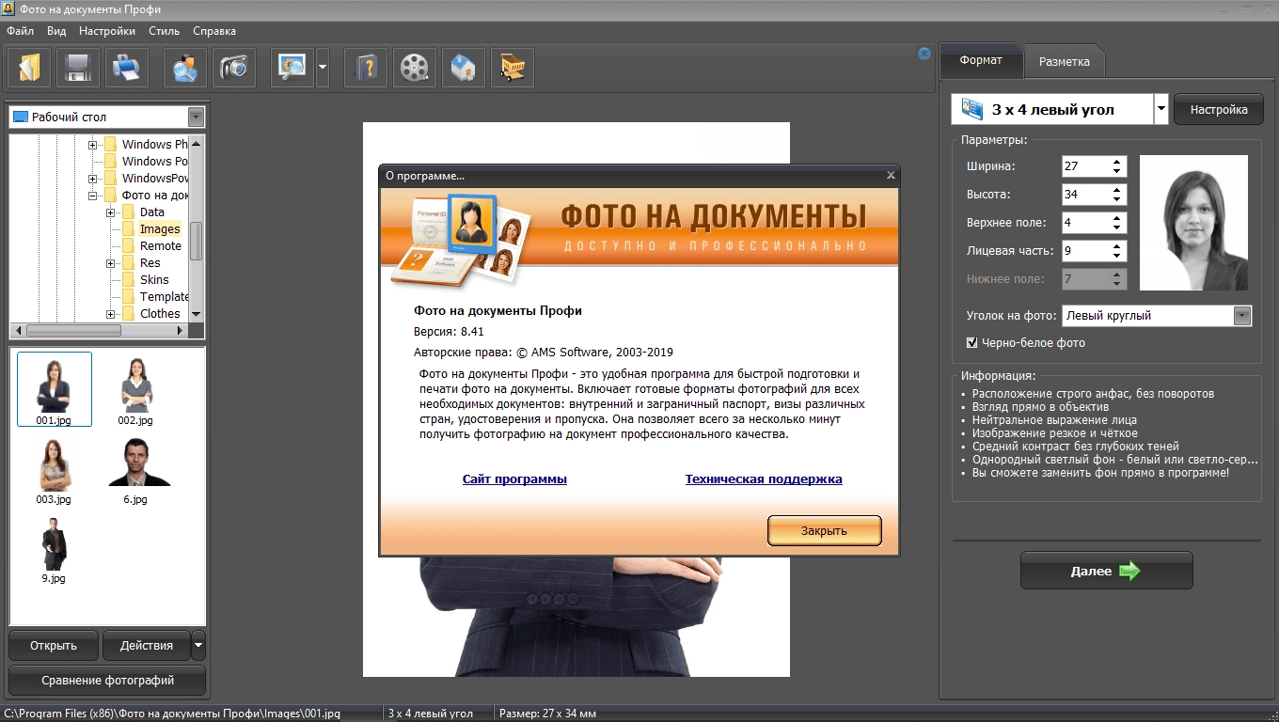
Task: Open a photo with the folder icon
Action: [30, 67]
